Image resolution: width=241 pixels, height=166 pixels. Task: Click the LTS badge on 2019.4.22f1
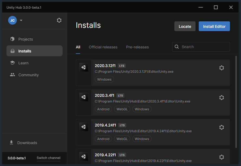(122, 155)
